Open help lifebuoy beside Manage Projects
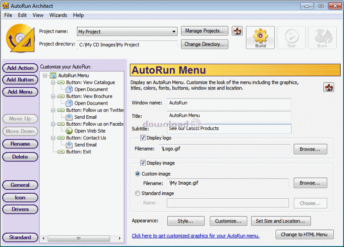This screenshot has width=344, height=247. pyautogui.click(x=237, y=31)
